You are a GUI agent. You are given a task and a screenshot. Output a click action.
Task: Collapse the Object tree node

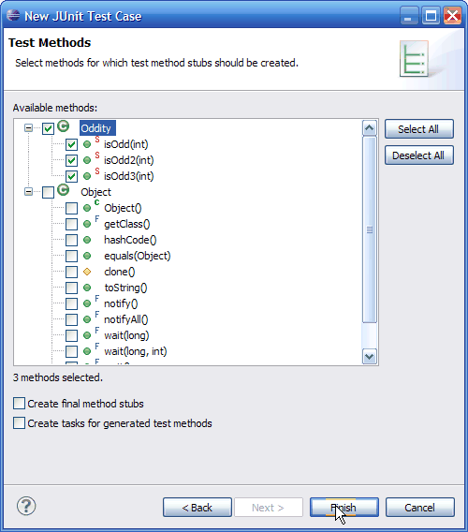(x=28, y=192)
